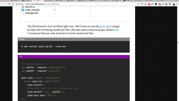Viewport: 179px width, 101px height.
Task: Reload the page with the refresh icon
Action: tap(9, 4)
